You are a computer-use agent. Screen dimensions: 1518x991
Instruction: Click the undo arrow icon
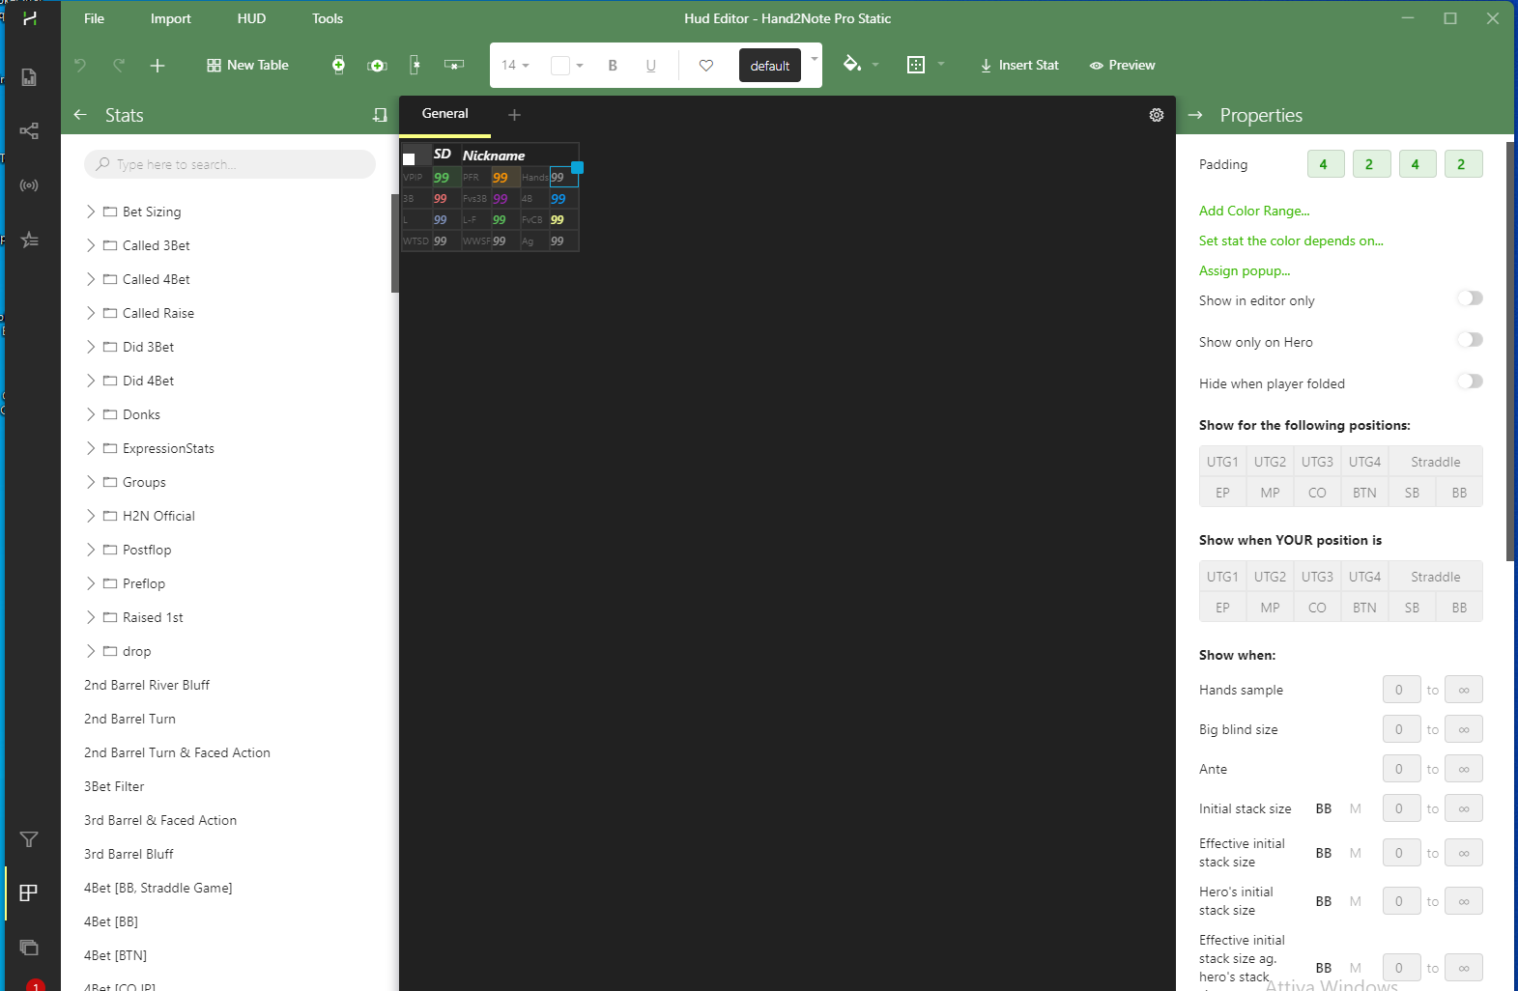coord(80,65)
